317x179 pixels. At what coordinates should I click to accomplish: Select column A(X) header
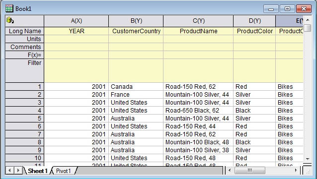[x=76, y=21]
